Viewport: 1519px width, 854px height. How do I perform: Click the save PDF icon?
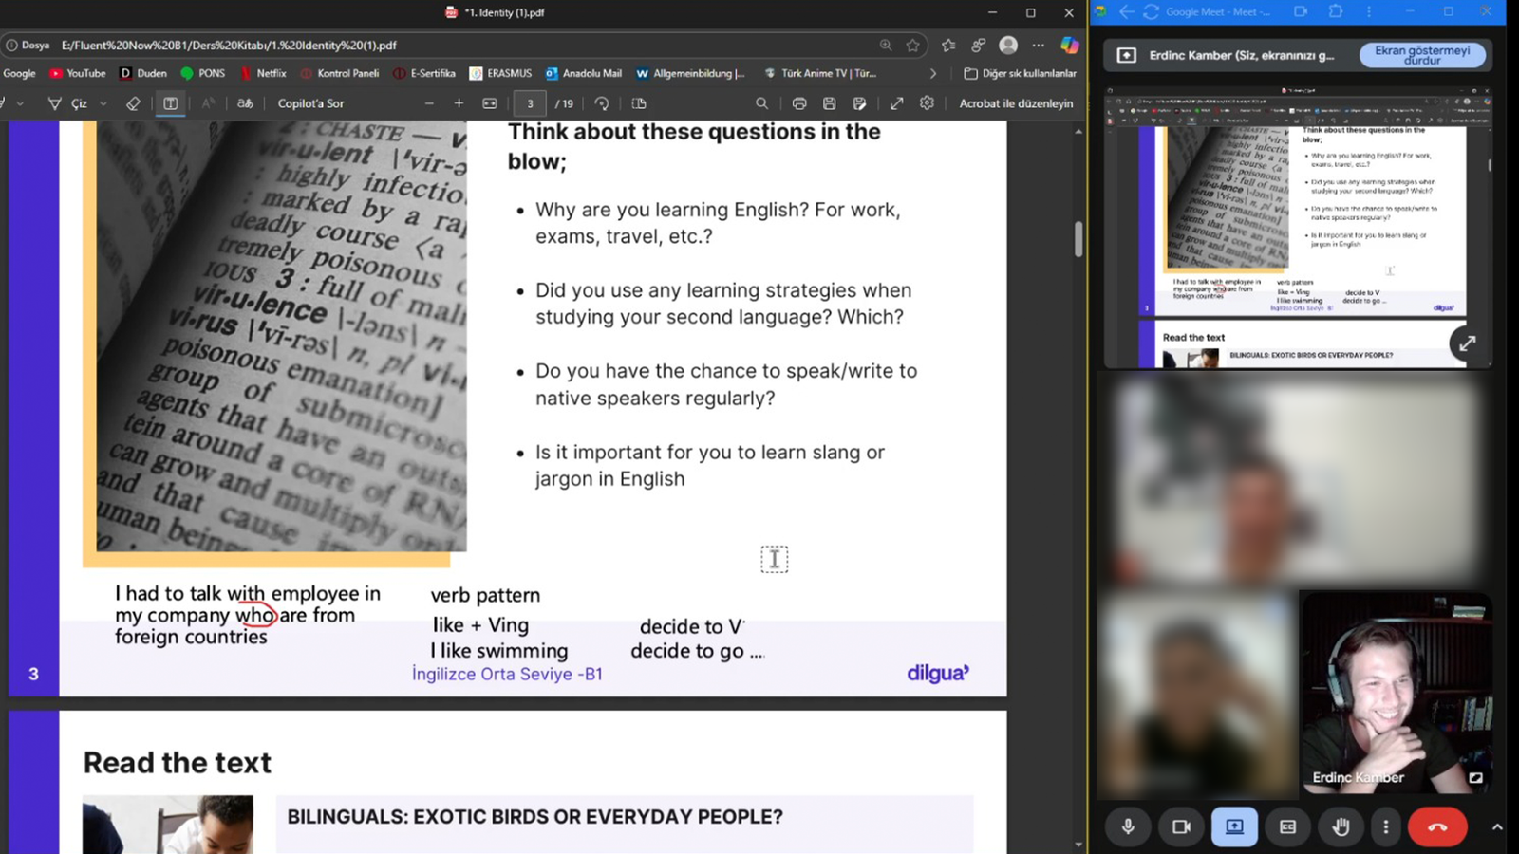click(x=829, y=103)
